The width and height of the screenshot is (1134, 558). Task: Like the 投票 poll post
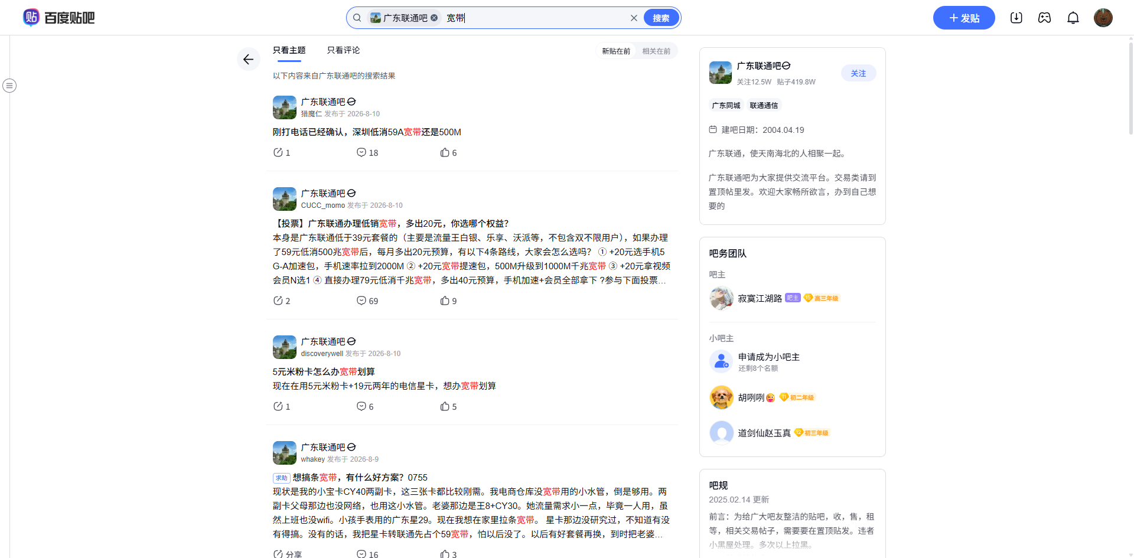click(448, 301)
